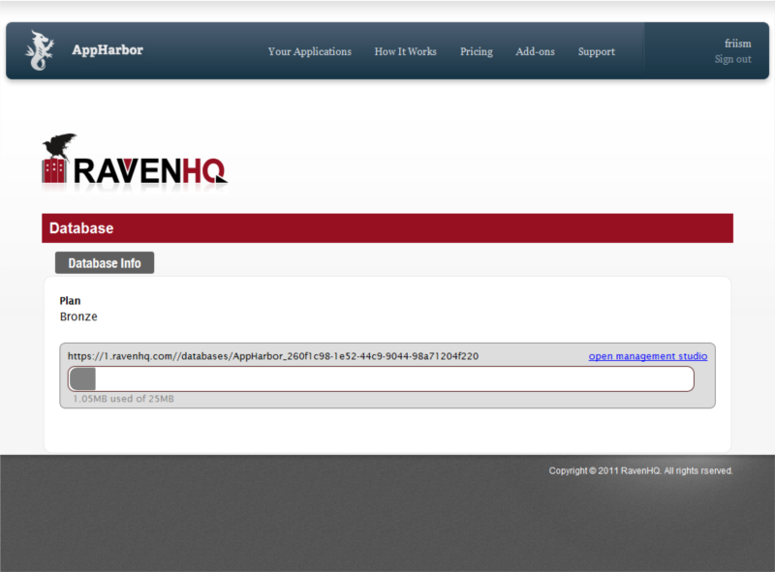
Task: Open the Support page
Action: point(597,51)
